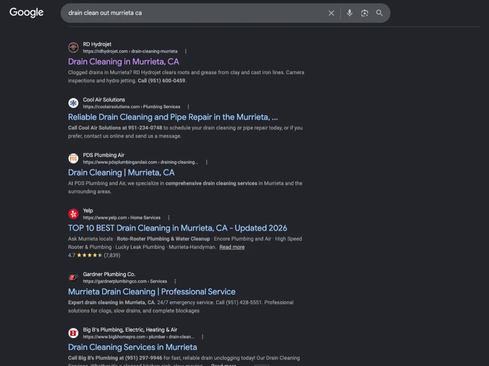Click the yelp.com Home Services breadcrumb
Image resolution: width=489 pixels, height=366 pixels.
(122, 218)
